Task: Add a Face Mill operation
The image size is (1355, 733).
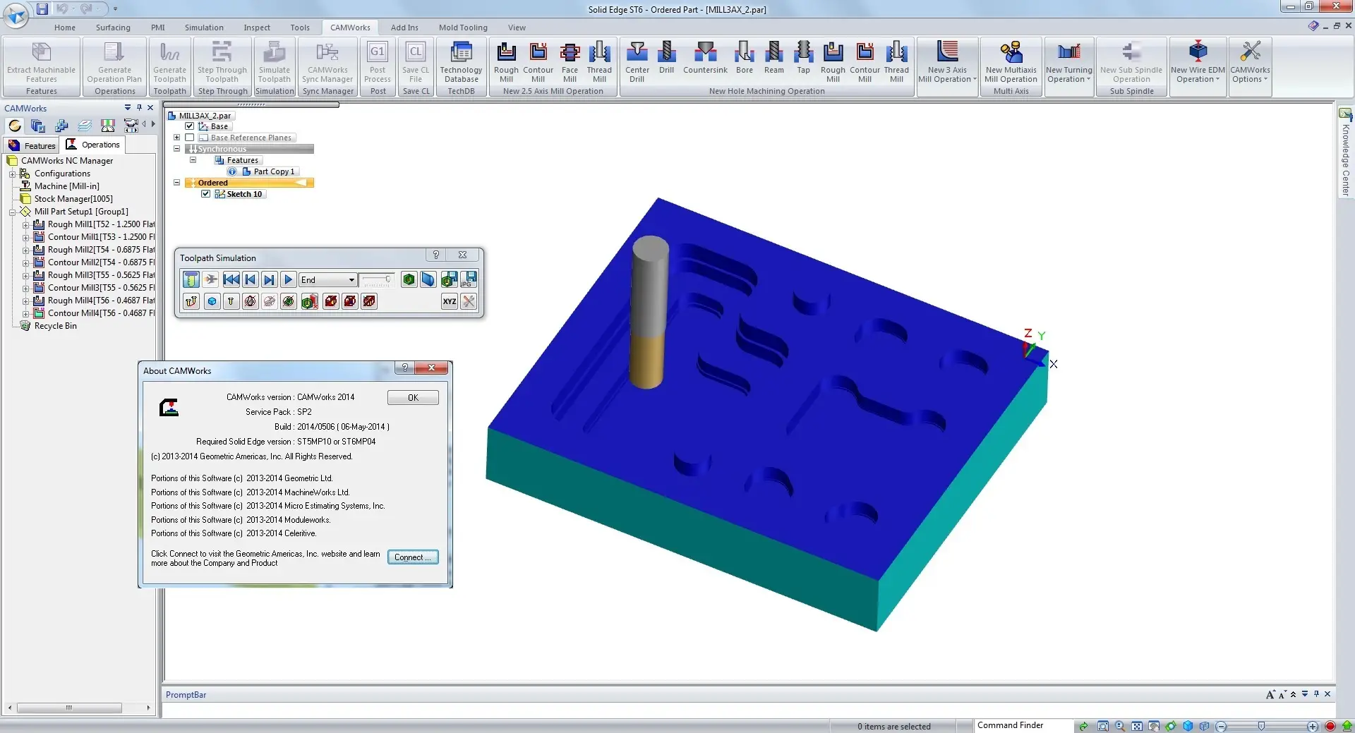Action: coord(570,62)
